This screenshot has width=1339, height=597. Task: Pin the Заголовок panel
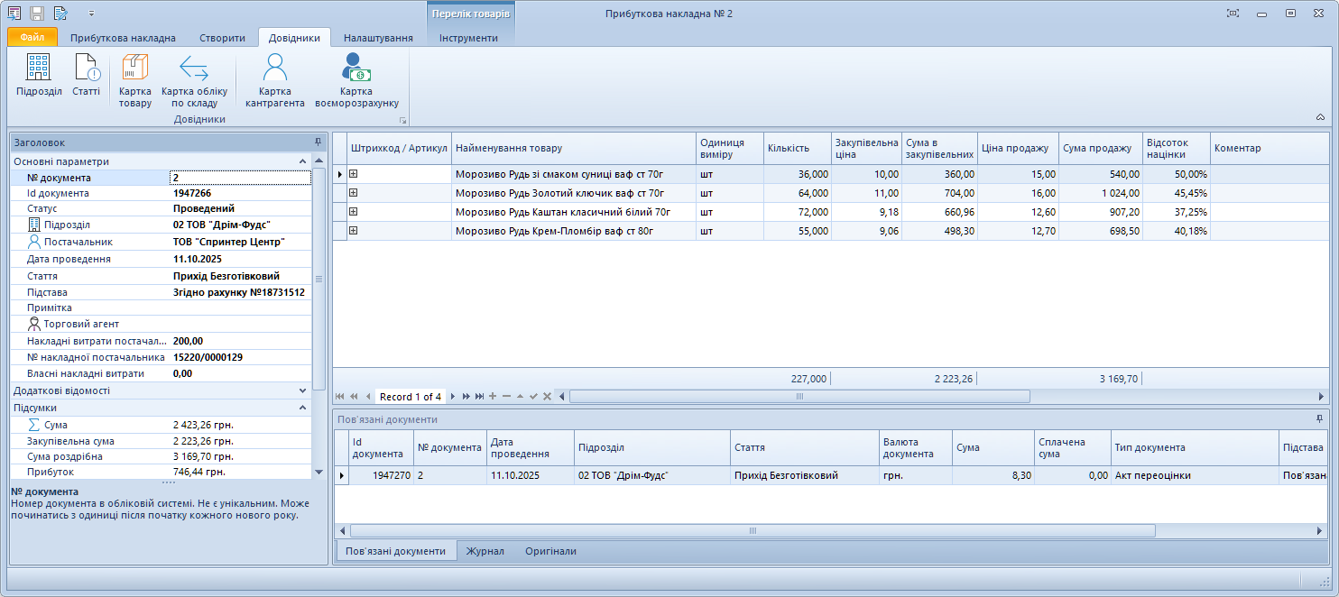tap(318, 142)
